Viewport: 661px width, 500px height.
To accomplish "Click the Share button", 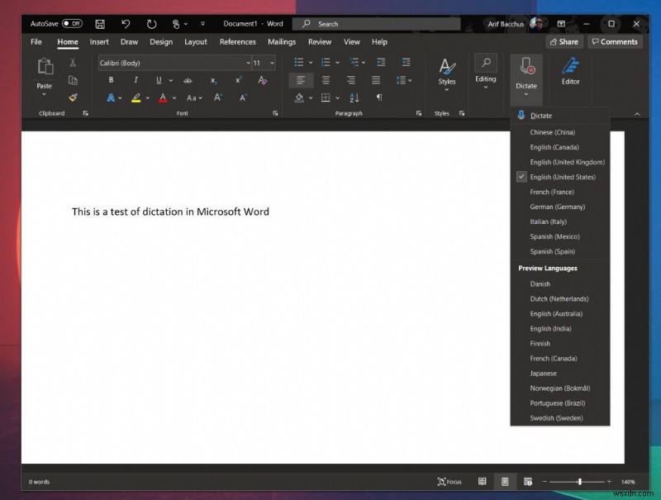I will 564,41.
